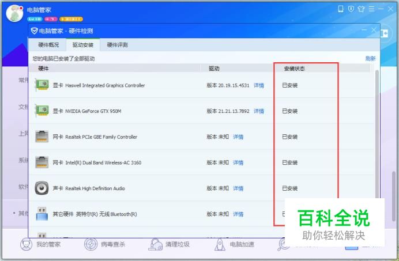Click 已安装 status for NVIDIA GeForce row

tap(290, 111)
